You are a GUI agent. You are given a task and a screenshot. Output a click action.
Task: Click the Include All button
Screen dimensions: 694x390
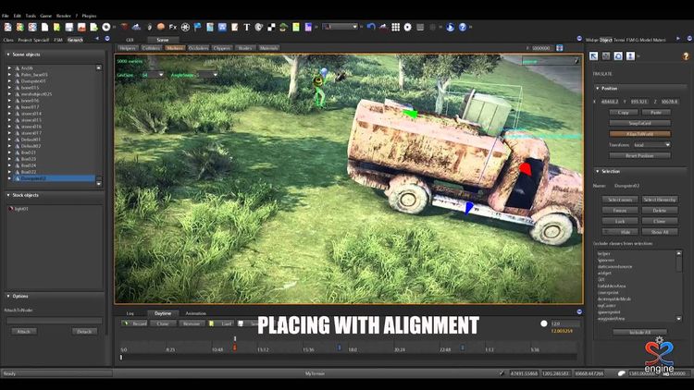click(639, 332)
